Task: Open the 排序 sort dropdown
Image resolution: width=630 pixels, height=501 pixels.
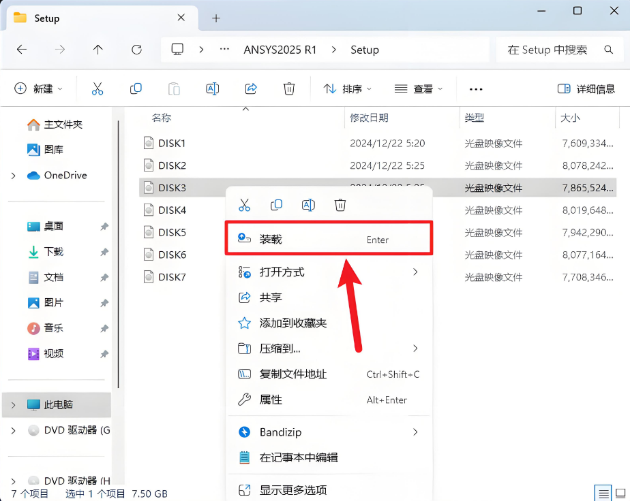Action: pyautogui.click(x=348, y=88)
